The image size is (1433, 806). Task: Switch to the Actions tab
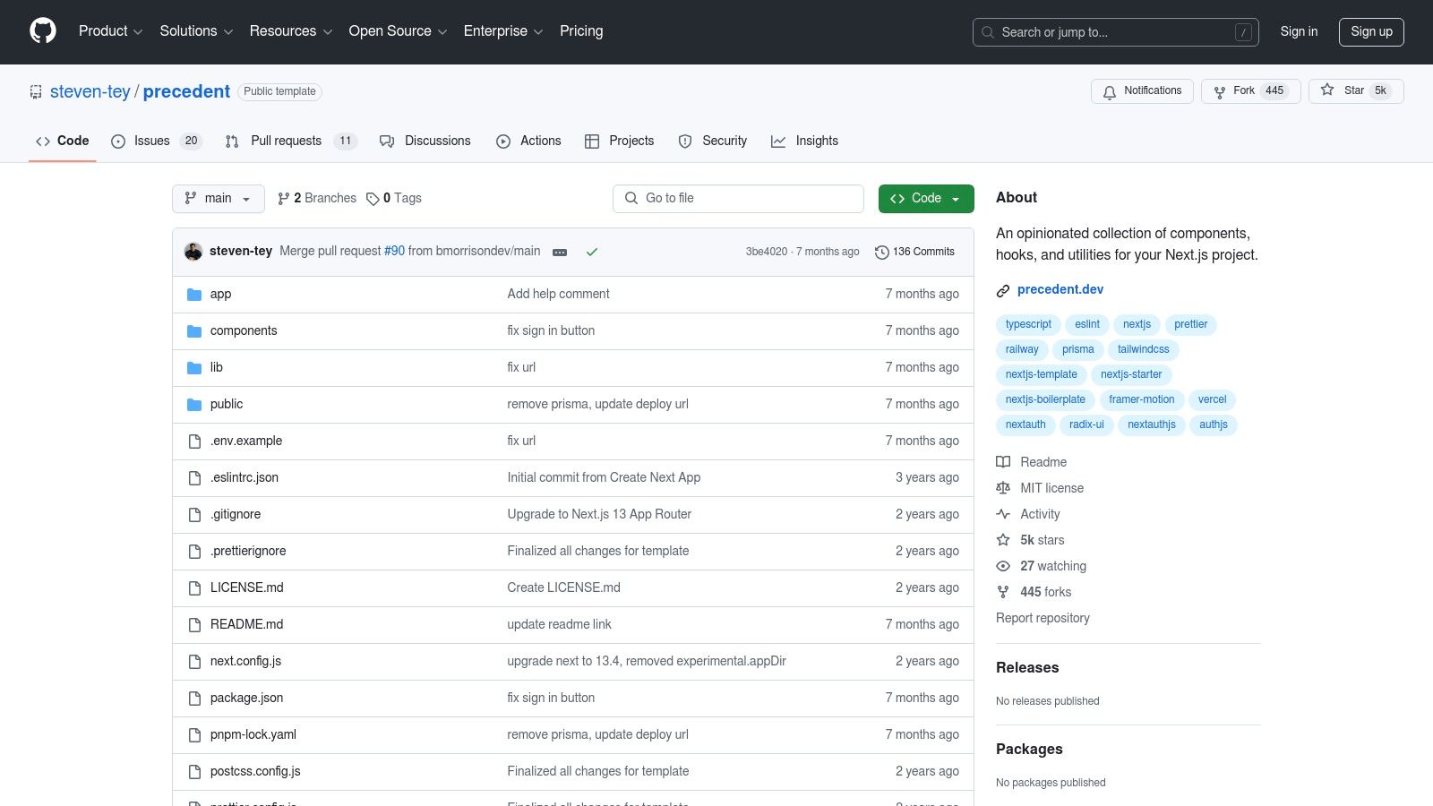pyautogui.click(x=528, y=141)
